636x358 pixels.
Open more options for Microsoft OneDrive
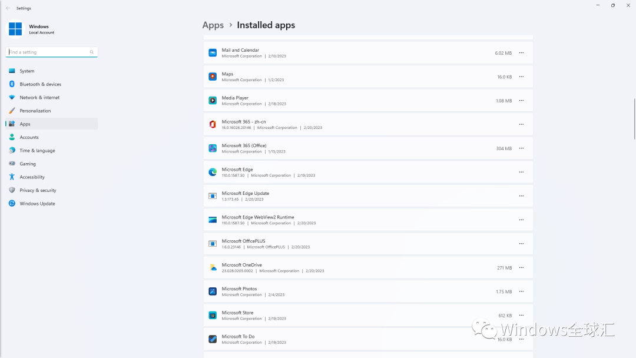pyautogui.click(x=521, y=267)
